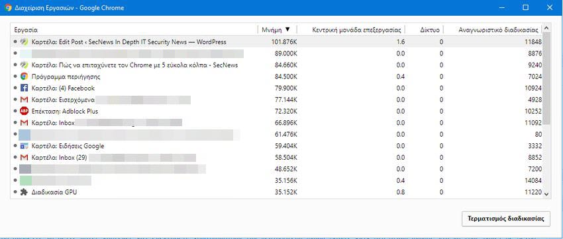Select the Διαδικασία GPU task
Screen dimensions: 563x239
(276, 192)
